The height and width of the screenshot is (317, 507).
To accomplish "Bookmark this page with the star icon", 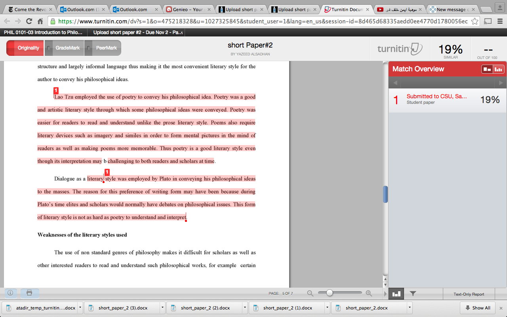I will 475,21.
